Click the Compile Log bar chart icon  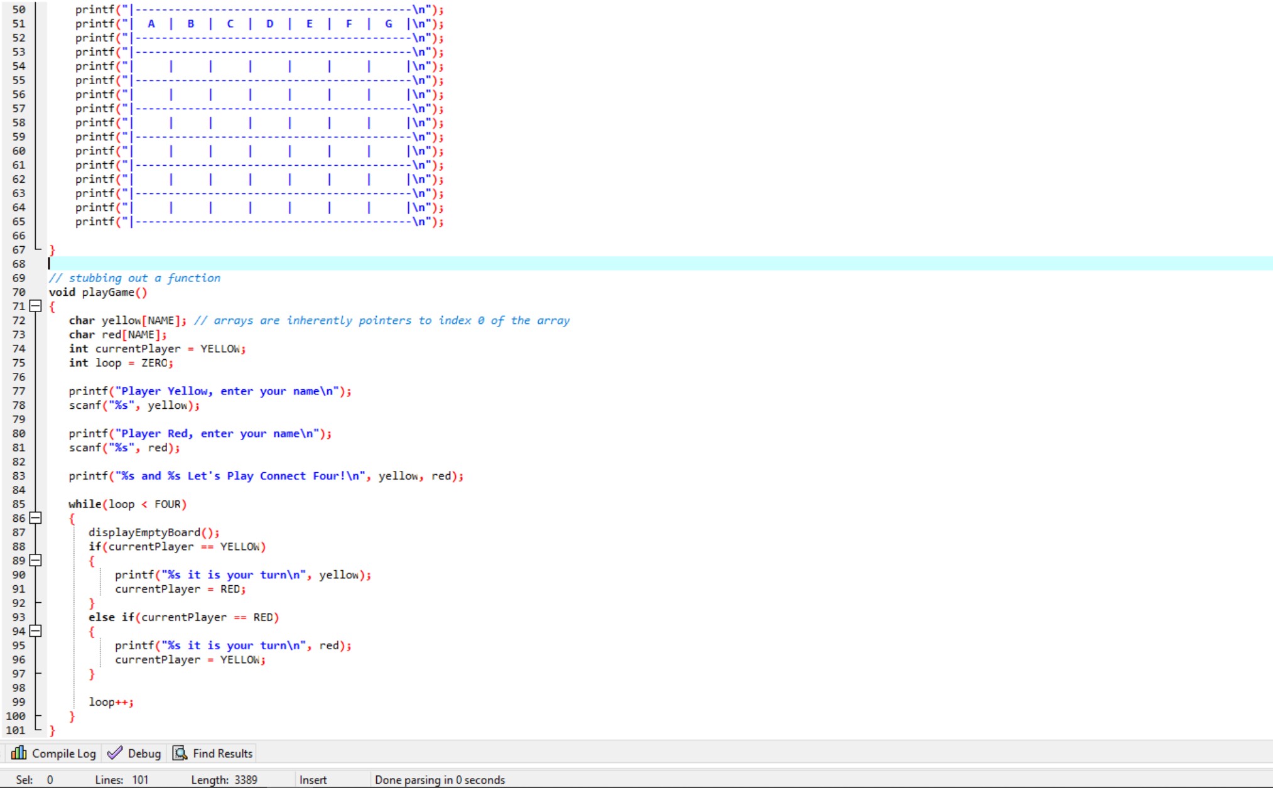coord(19,753)
